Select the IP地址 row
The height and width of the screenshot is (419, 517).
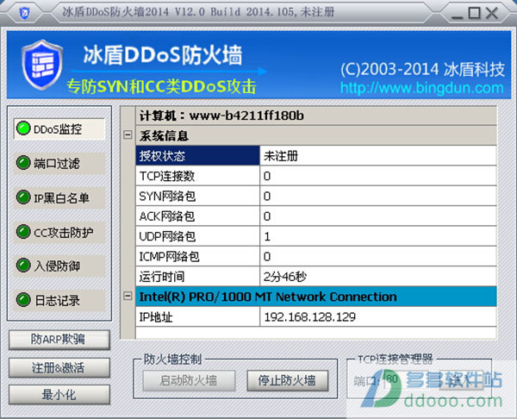pyautogui.click(x=316, y=316)
